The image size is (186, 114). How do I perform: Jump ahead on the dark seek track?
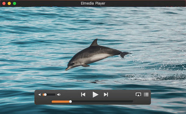tap(102, 102)
